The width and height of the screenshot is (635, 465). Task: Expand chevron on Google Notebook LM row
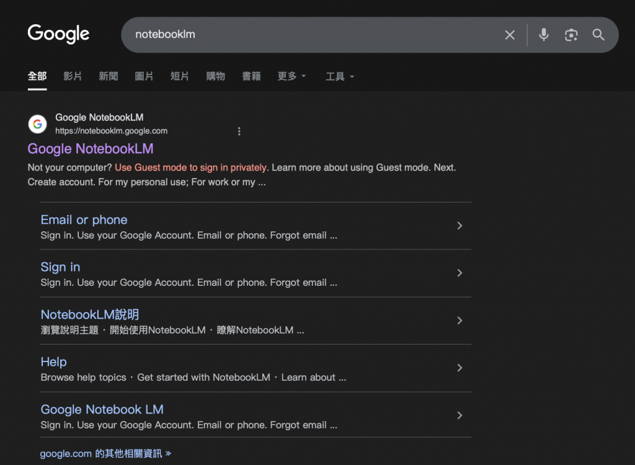click(460, 415)
